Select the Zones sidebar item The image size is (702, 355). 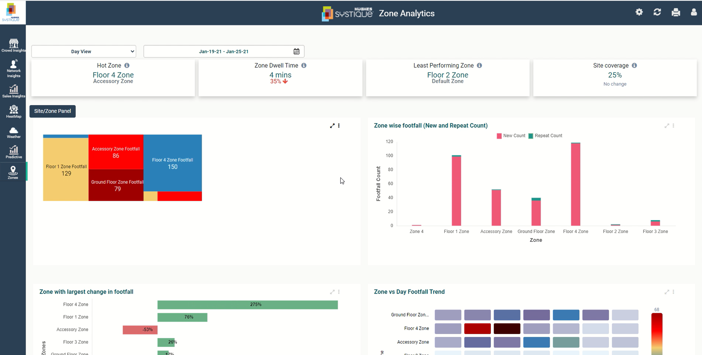[13, 172]
